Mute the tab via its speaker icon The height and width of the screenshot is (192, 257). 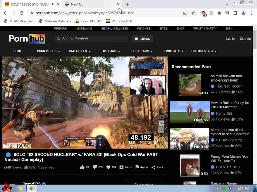point(53,4)
